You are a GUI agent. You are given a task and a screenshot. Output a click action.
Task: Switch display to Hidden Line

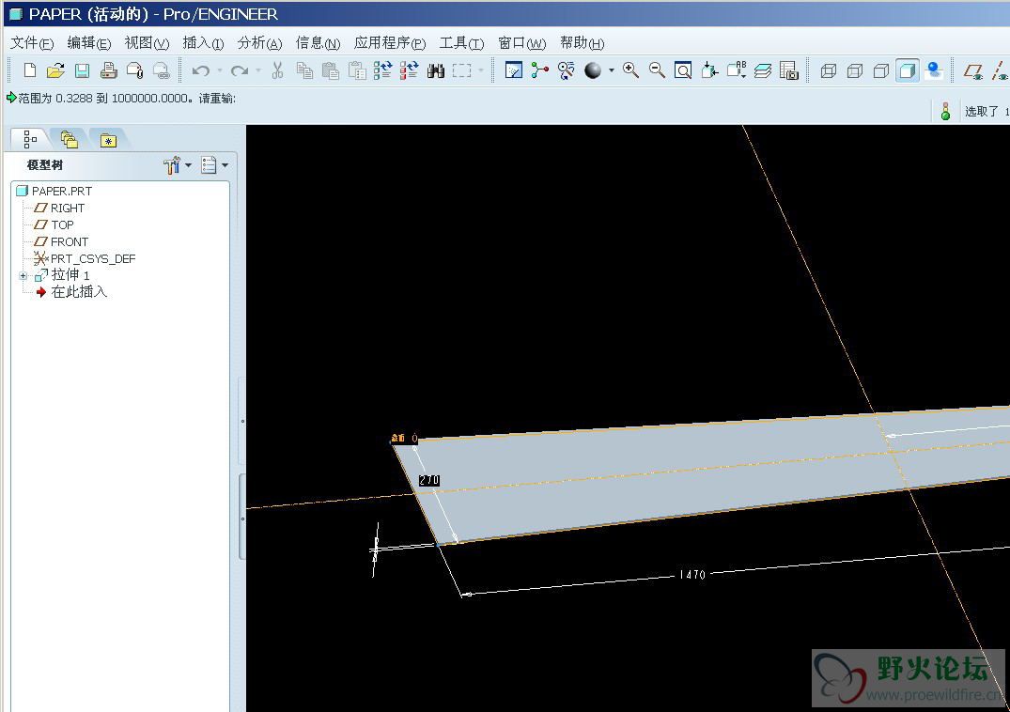pyautogui.click(x=855, y=70)
